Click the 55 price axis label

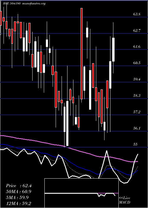pyautogui.click(x=136, y=144)
